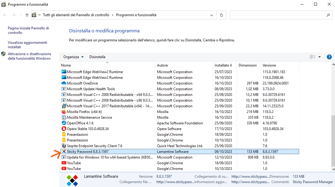Click the vertical scrollbar thumb

click(333, 141)
